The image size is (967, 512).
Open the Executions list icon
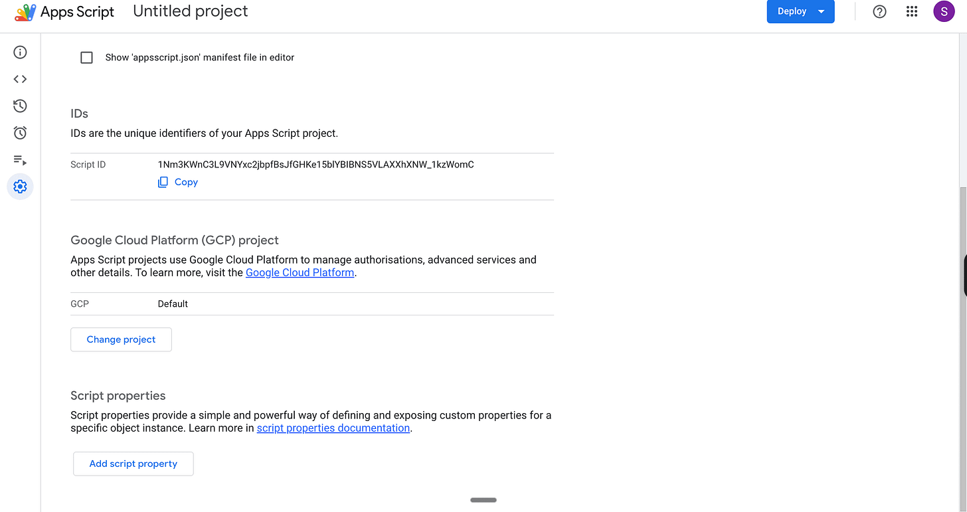pos(20,160)
